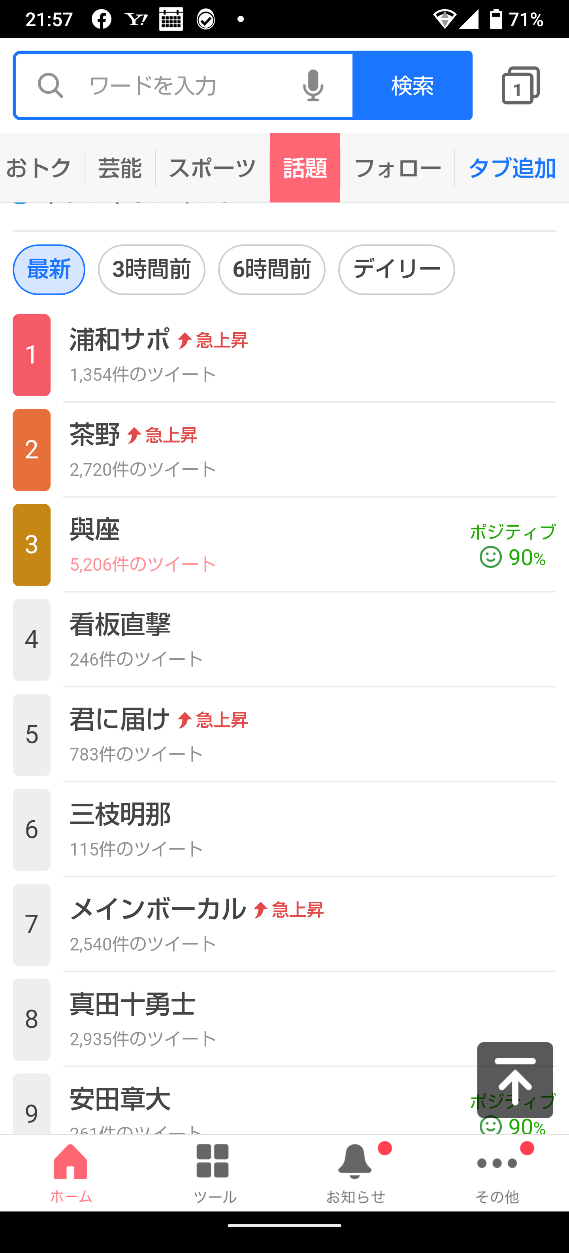Select the デイリー time filter
Screen dimensions: 569x1253
[396, 269]
